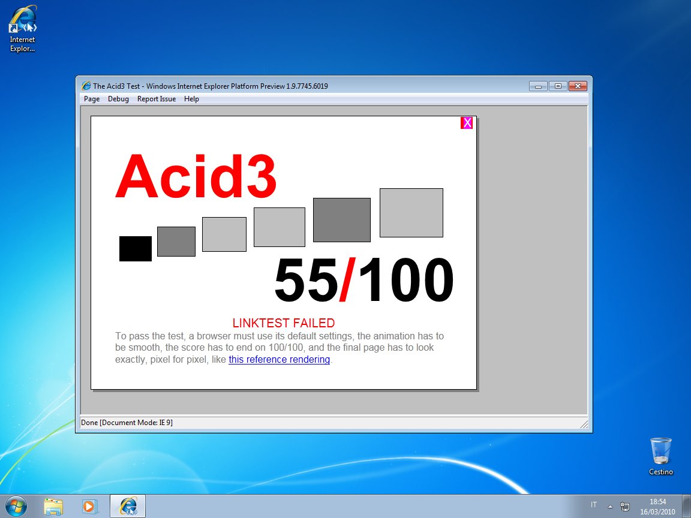The width and height of the screenshot is (691, 518).
Task: Click the IE icon in title bar
Action: coord(86,86)
